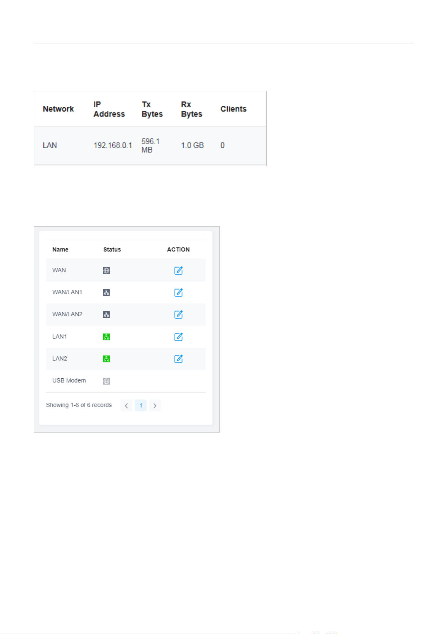
Task: Edit the WAN/LAN2 port entry
Action: [178, 314]
